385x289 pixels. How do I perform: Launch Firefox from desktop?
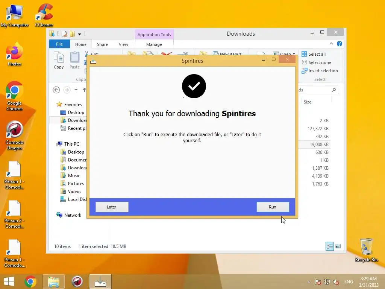click(x=15, y=55)
